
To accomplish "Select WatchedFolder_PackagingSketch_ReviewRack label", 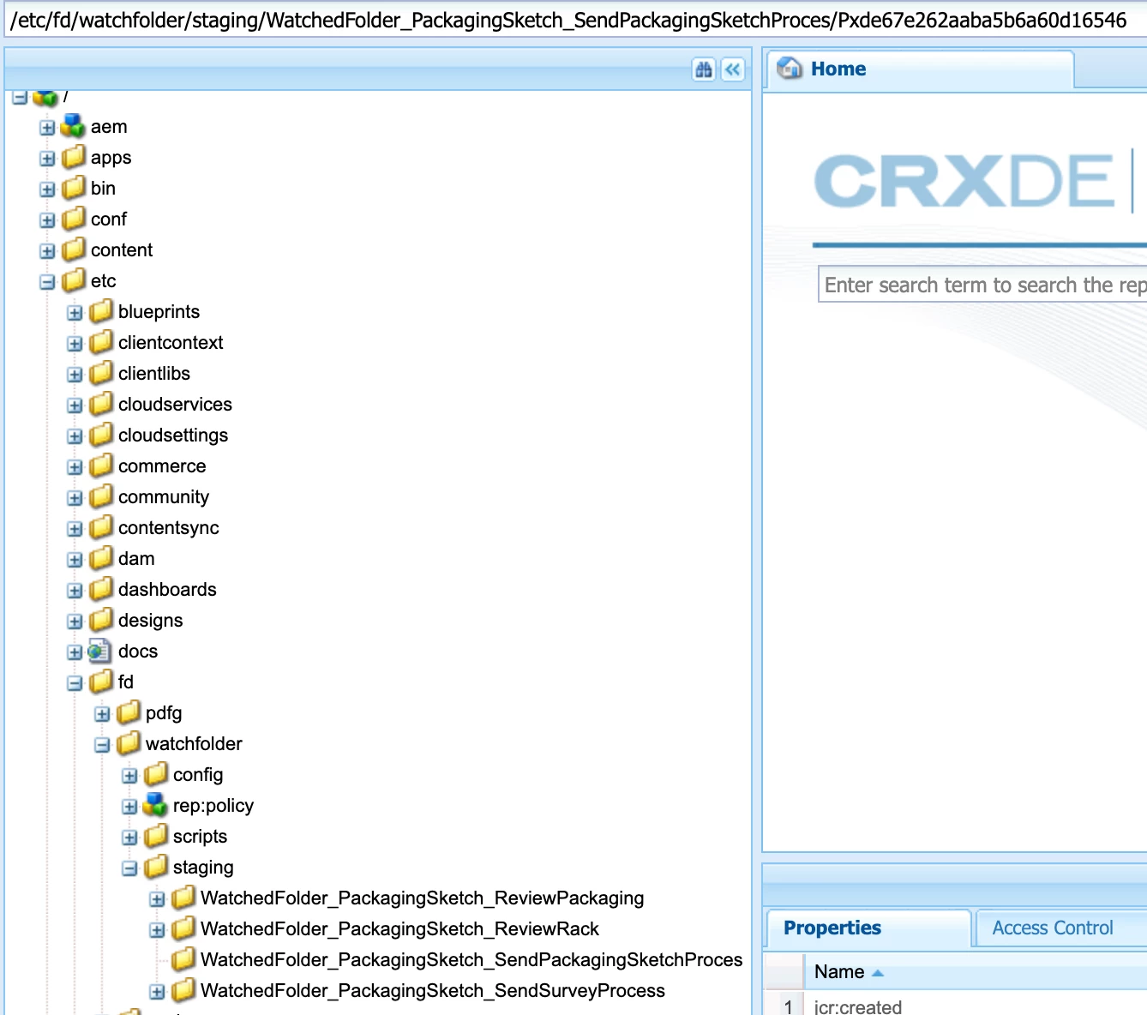I will pyautogui.click(x=399, y=928).
